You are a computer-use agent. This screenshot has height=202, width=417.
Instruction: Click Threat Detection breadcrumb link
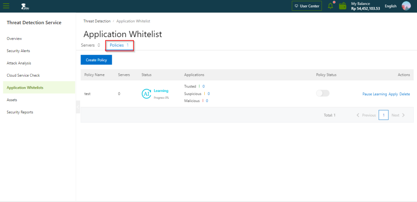pos(97,21)
